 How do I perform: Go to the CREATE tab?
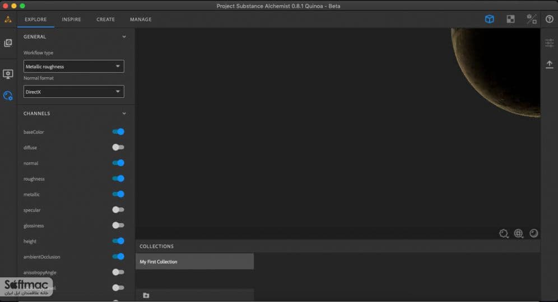click(106, 19)
